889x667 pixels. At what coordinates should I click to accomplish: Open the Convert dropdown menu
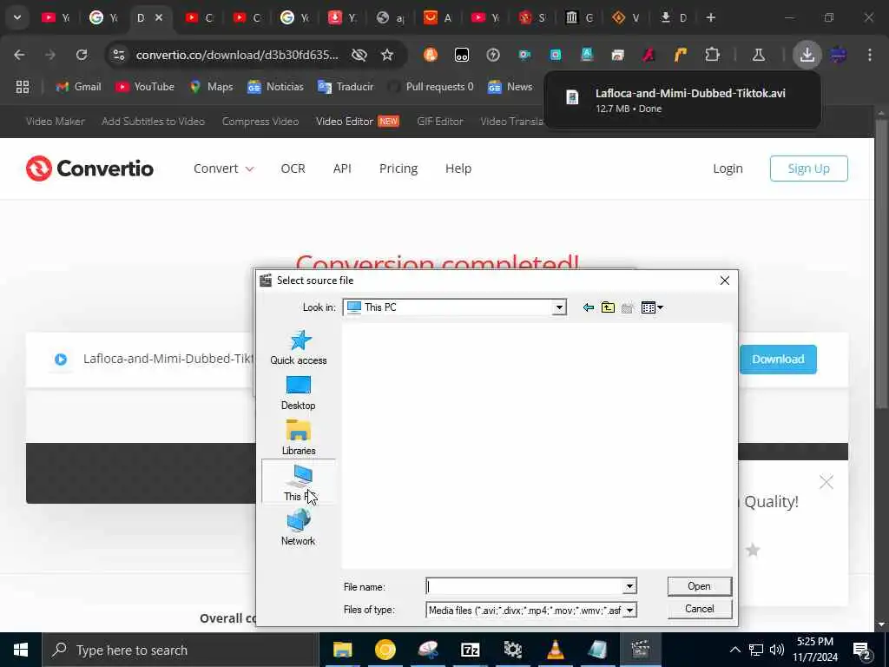point(223,168)
